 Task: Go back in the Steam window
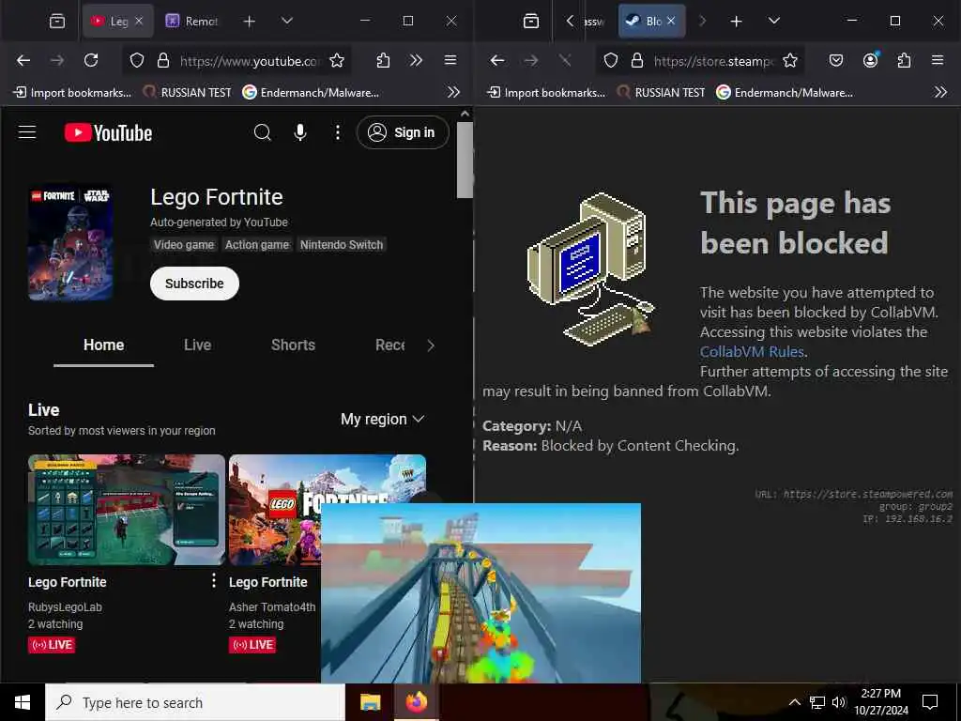point(497,60)
